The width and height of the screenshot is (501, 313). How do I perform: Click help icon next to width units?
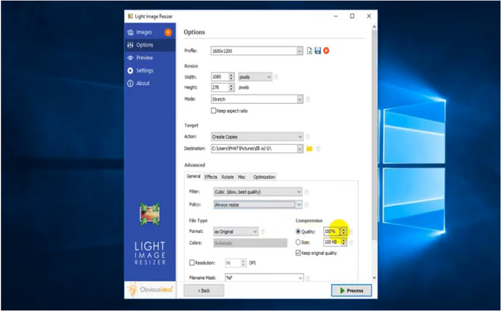276,77
